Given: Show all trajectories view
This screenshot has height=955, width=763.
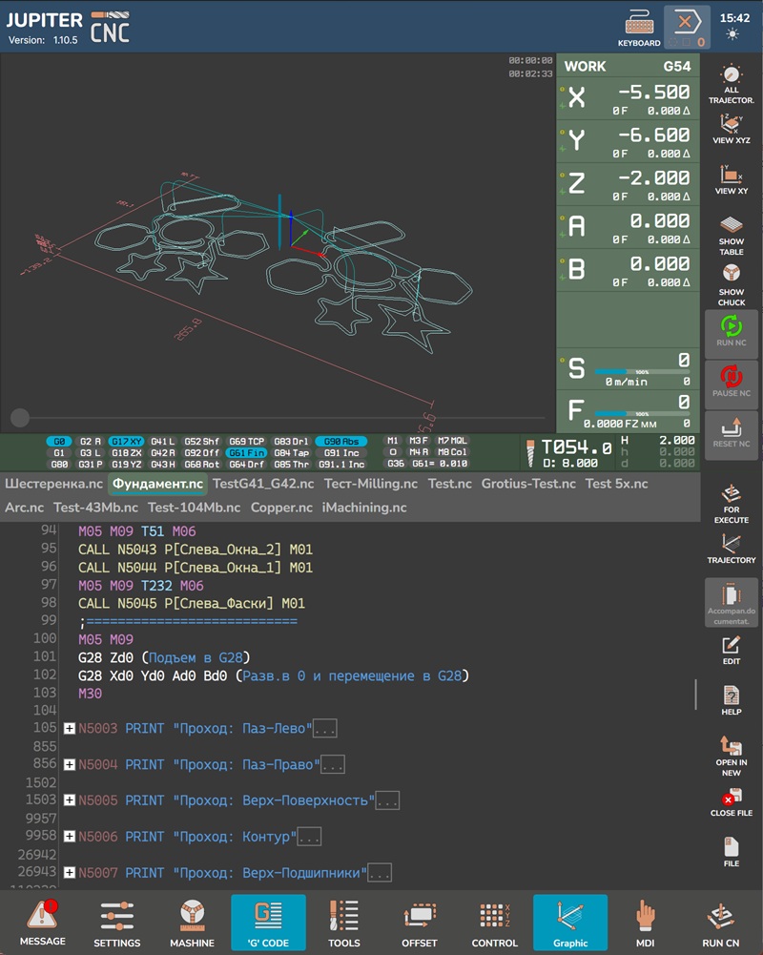Looking at the screenshot, I should [x=731, y=83].
